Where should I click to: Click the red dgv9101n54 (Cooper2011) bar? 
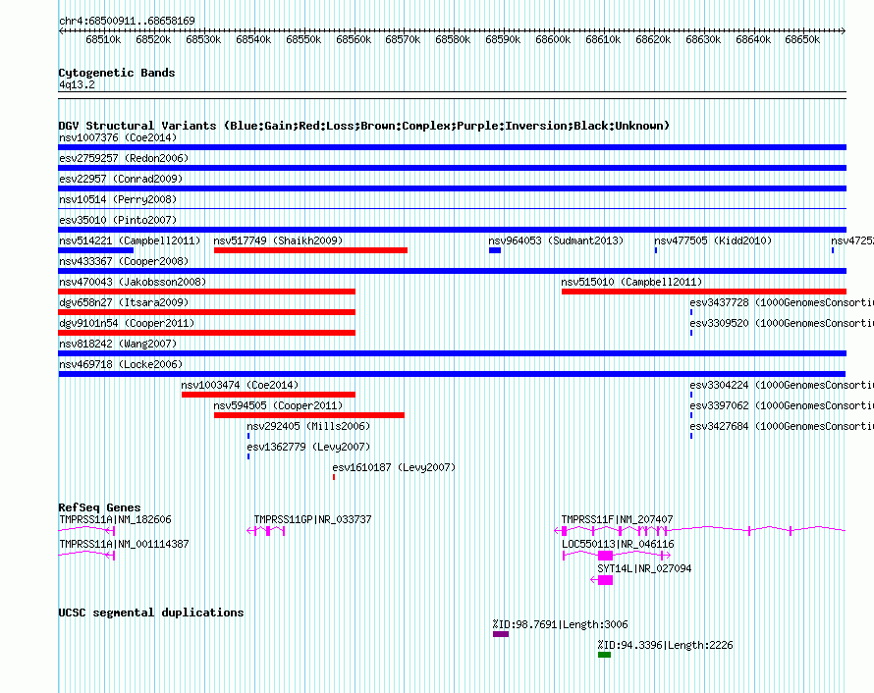click(207, 333)
